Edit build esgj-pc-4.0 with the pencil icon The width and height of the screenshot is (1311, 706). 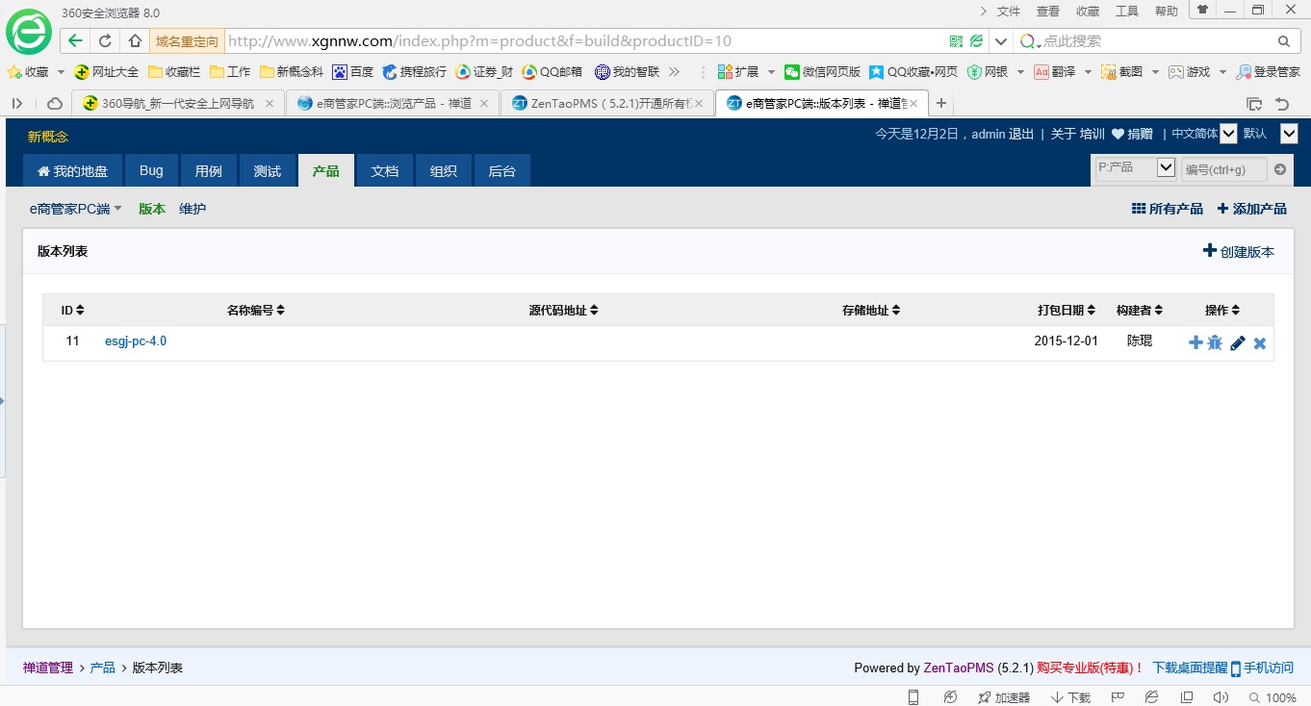pyautogui.click(x=1238, y=342)
